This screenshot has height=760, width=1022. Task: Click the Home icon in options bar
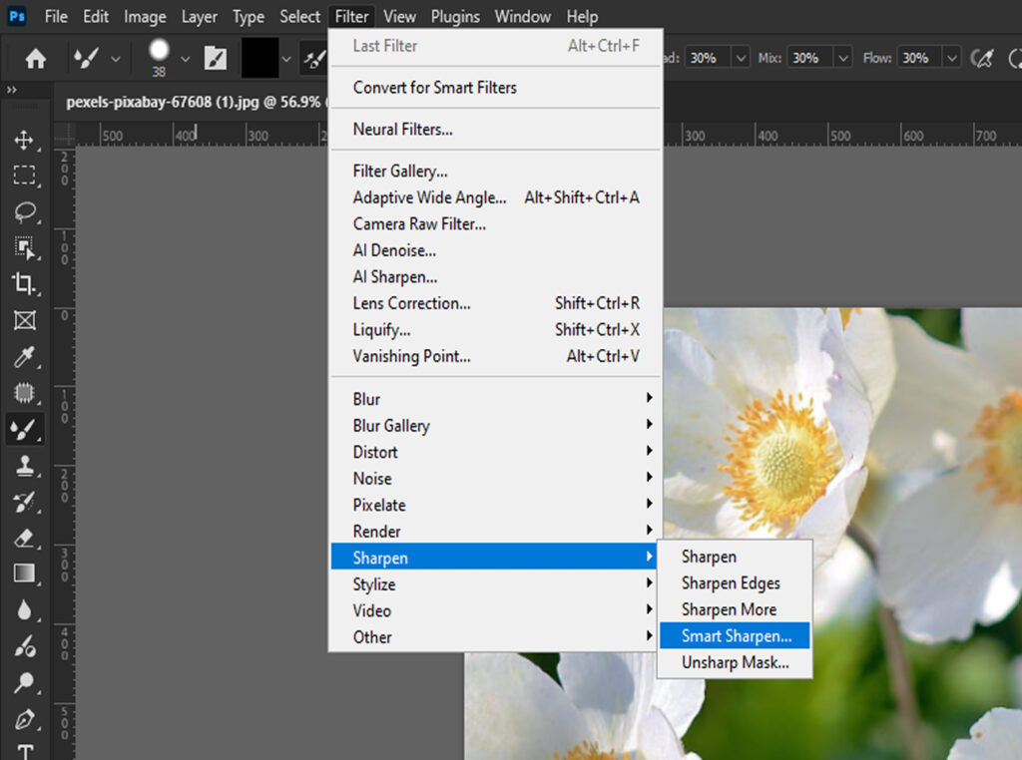(x=35, y=59)
